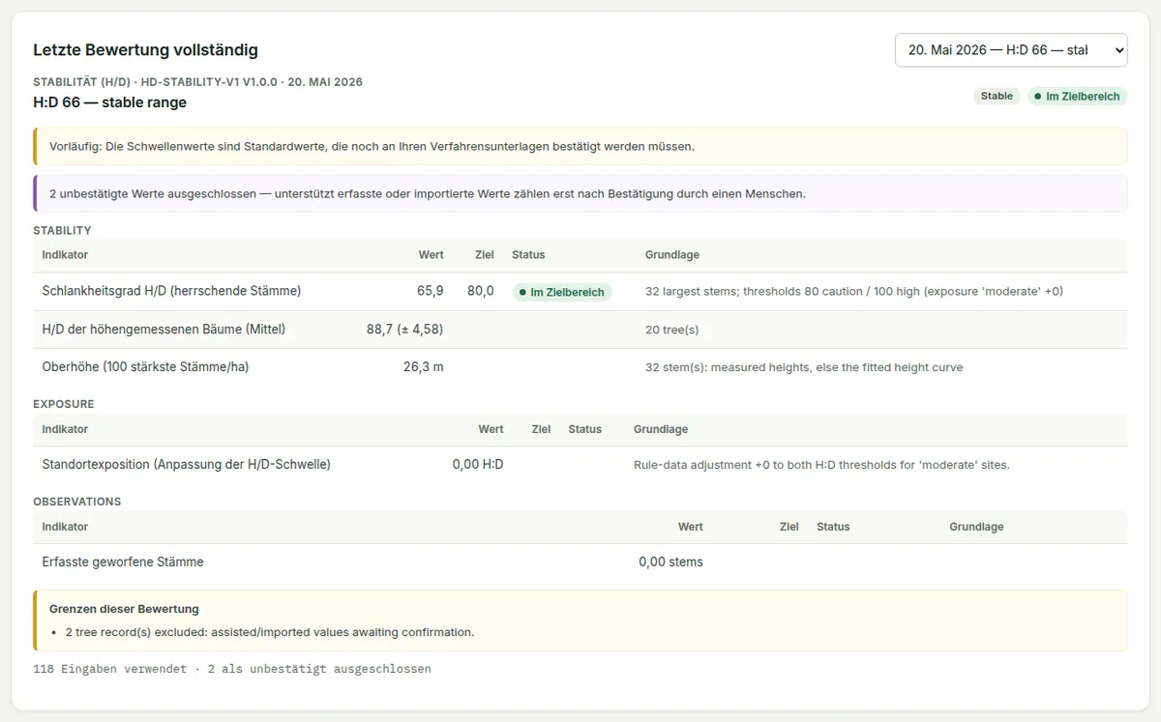Select the row label 'H/D der höhengemessenen Bäume (Mittel)'
Screen dimensions: 1161x722
(164, 330)
